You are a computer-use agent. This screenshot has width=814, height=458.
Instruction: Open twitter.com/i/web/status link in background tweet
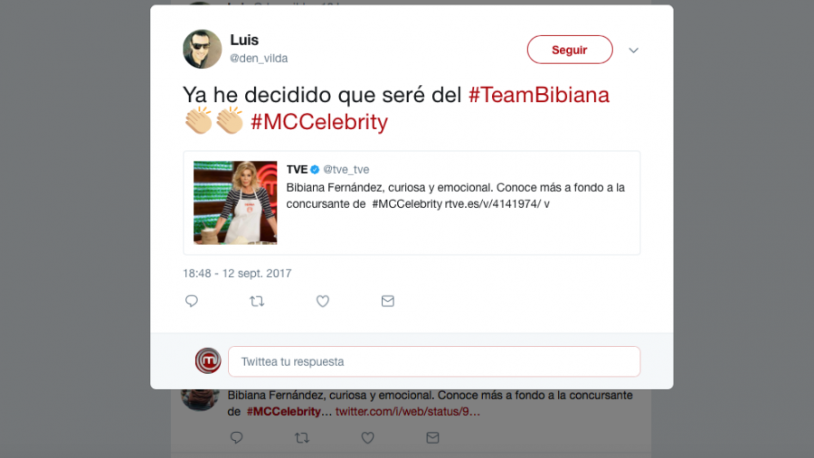tap(408, 412)
